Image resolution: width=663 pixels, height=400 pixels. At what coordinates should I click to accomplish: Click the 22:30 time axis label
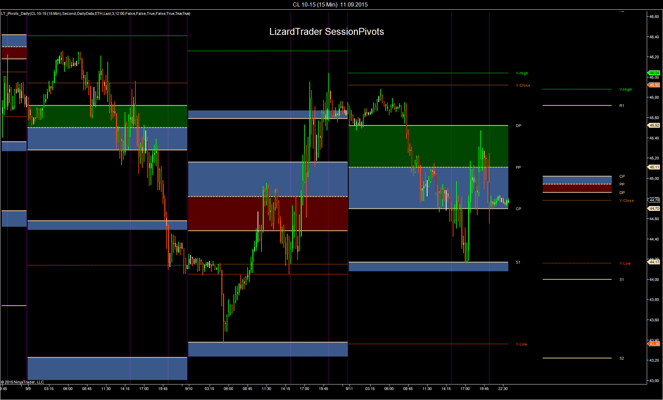(503, 389)
